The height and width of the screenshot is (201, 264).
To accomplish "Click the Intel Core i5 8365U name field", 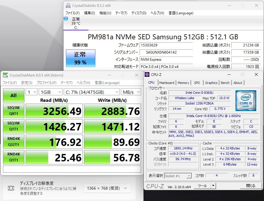I will coord(199,93).
